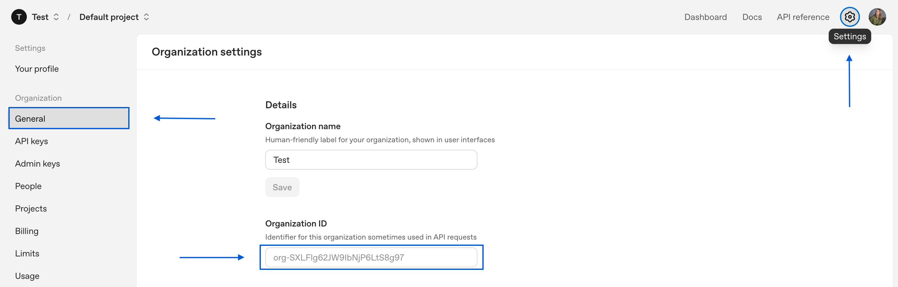Click the Test organization 'T' badge icon
This screenshot has width=898, height=287.
tap(19, 17)
